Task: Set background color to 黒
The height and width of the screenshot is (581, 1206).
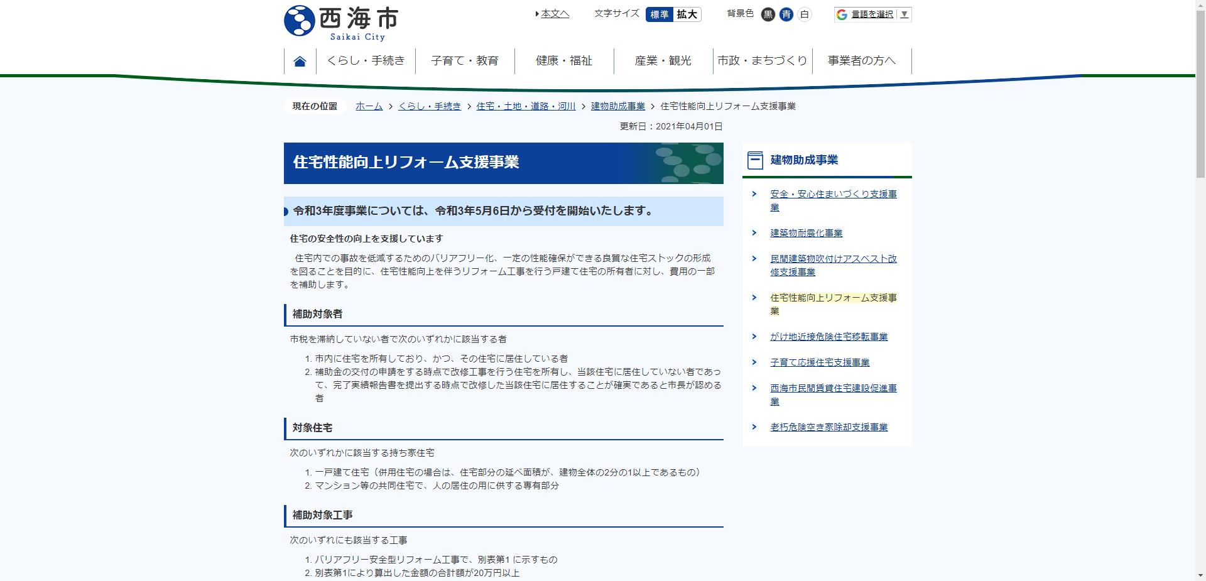Action: coord(767,13)
